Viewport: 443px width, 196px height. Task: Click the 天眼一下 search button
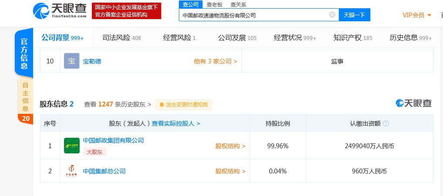(x=354, y=15)
